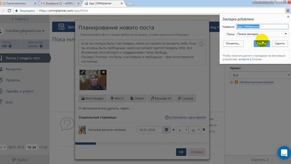Expand the rndolberg@gmail.com account menu
Viewport: 291px width, 164px height.
point(25,31)
